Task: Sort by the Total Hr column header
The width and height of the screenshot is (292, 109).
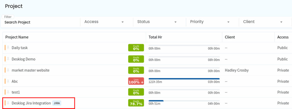Action: [x=155, y=37]
